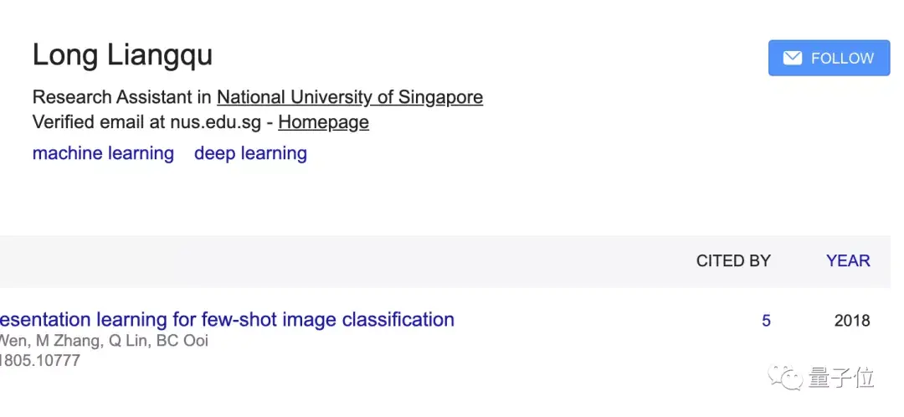This screenshot has width=904, height=417.
Task: Sort publications by the YEAR column
Action: [847, 260]
